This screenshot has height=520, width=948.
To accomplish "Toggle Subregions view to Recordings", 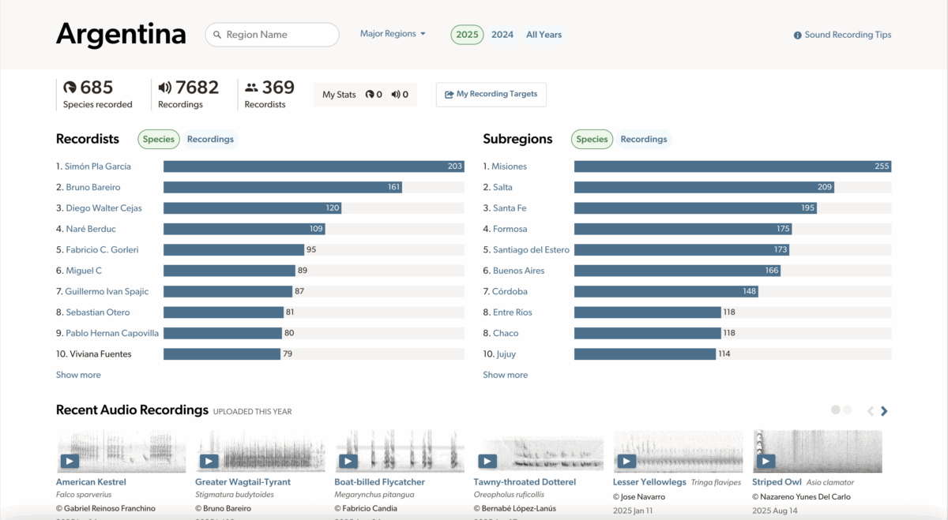I will (644, 139).
